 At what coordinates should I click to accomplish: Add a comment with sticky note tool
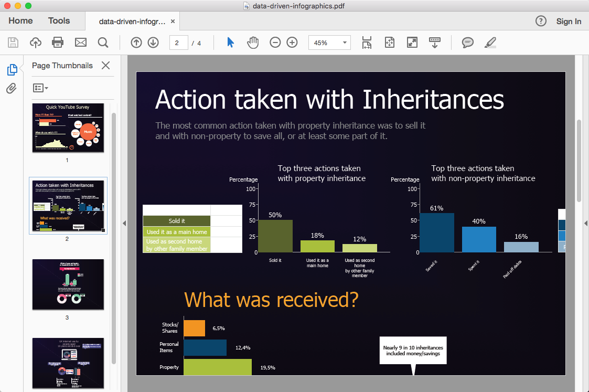click(467, 43)
